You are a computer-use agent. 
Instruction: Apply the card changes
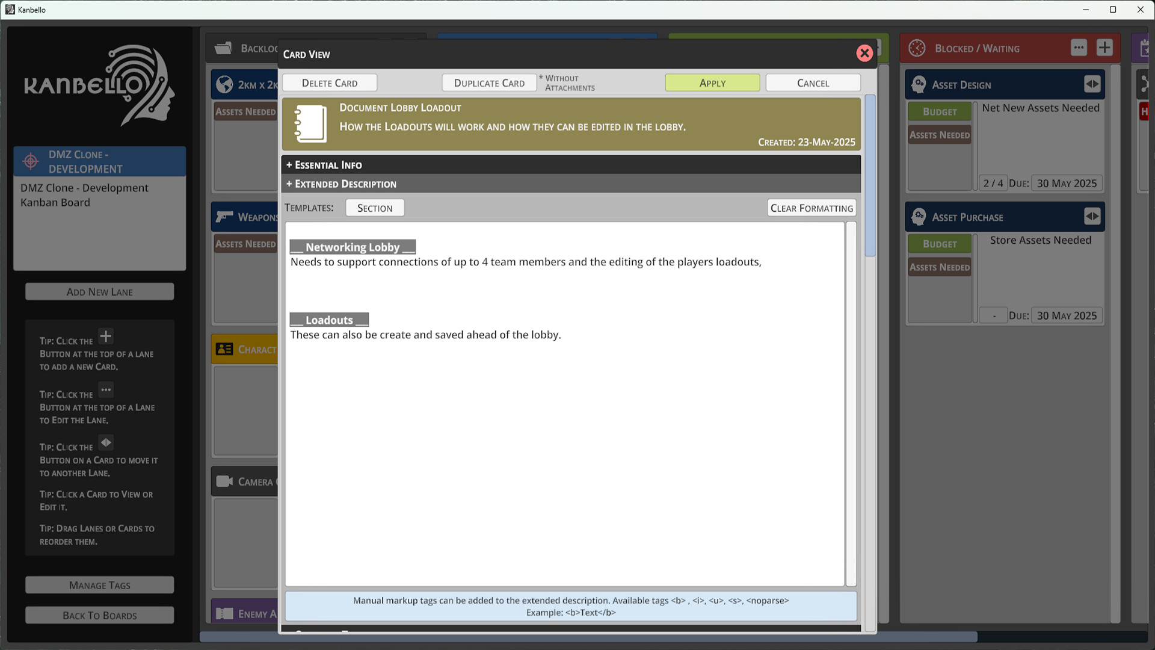tap(712, 82)
